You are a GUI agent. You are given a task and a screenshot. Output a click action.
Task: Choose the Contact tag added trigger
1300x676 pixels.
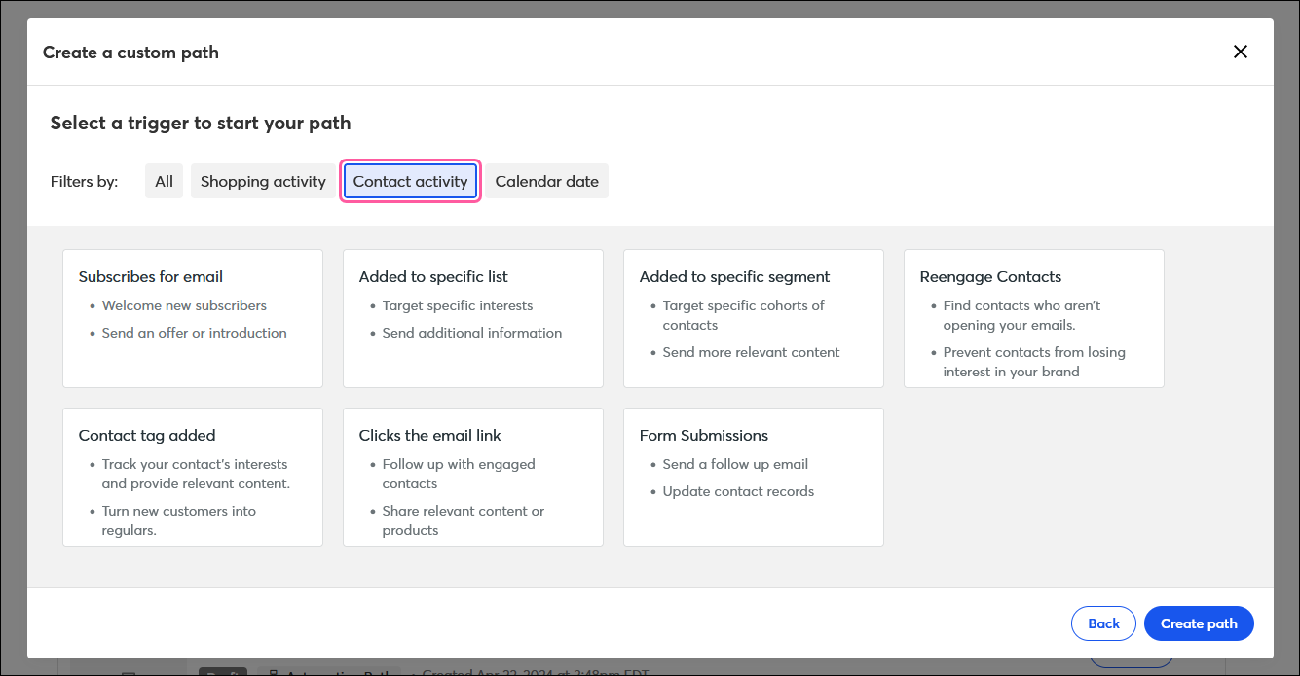(x=193, y=477)
